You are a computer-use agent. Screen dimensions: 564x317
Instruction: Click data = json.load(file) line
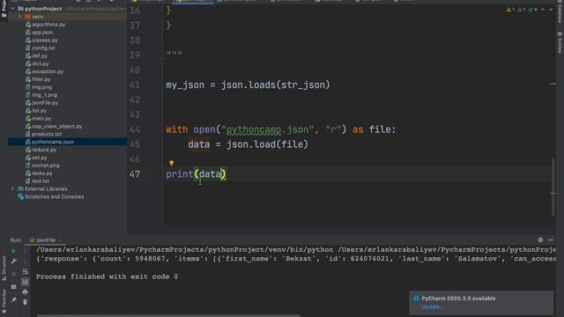pyautogui.click(x=248, y=144)
